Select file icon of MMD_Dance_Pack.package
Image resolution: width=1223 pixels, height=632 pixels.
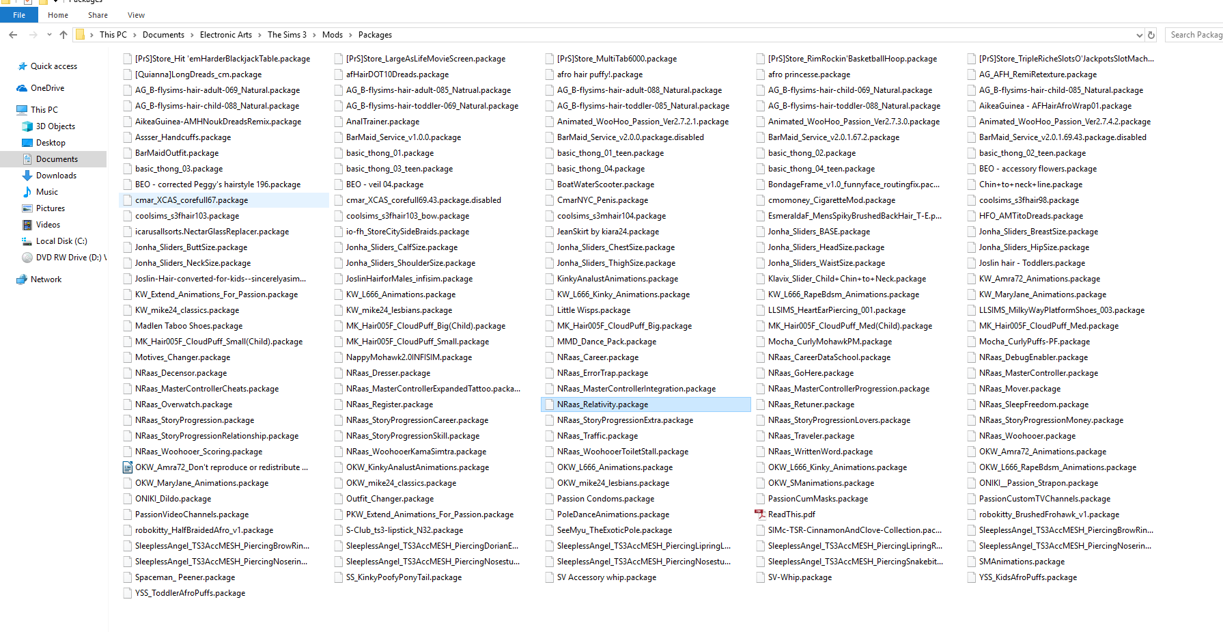point(549,342)
